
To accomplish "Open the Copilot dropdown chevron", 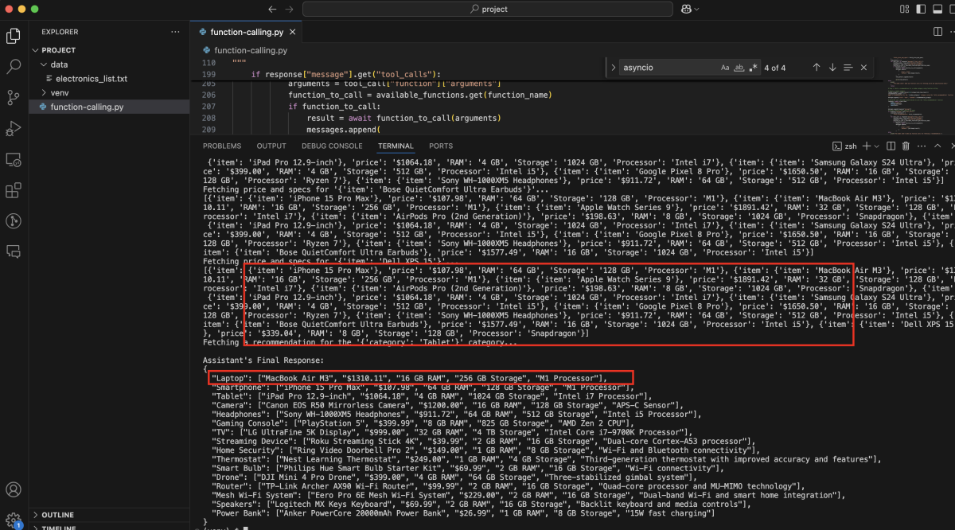I will (x=697, y=9).
